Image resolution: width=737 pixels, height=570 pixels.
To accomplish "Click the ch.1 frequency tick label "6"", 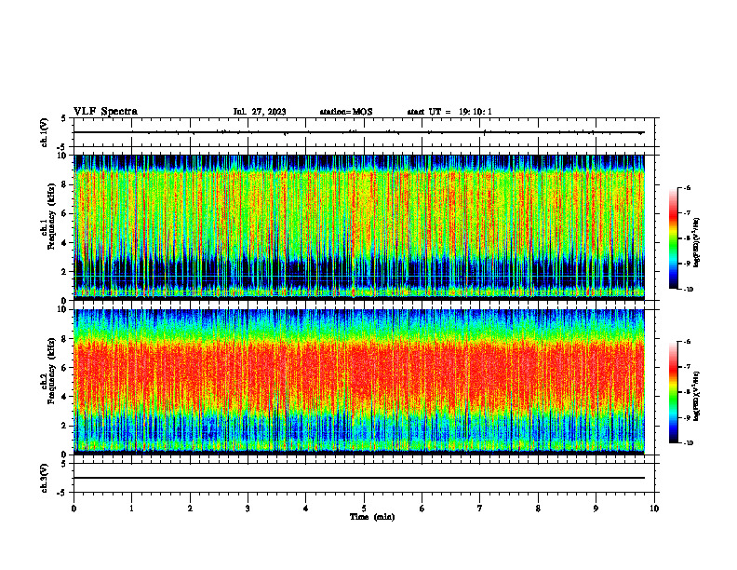I will [64, 214].
